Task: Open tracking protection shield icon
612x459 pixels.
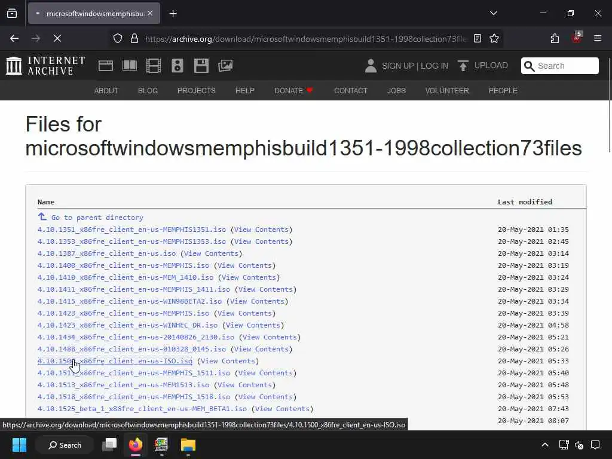Action: (x=118, y=38)
